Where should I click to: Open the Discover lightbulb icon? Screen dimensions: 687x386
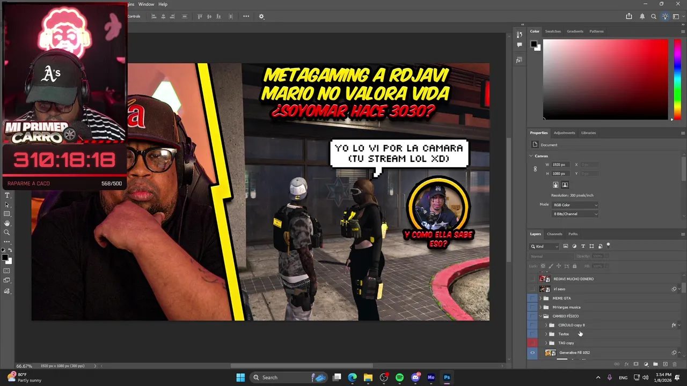[665, 16]
